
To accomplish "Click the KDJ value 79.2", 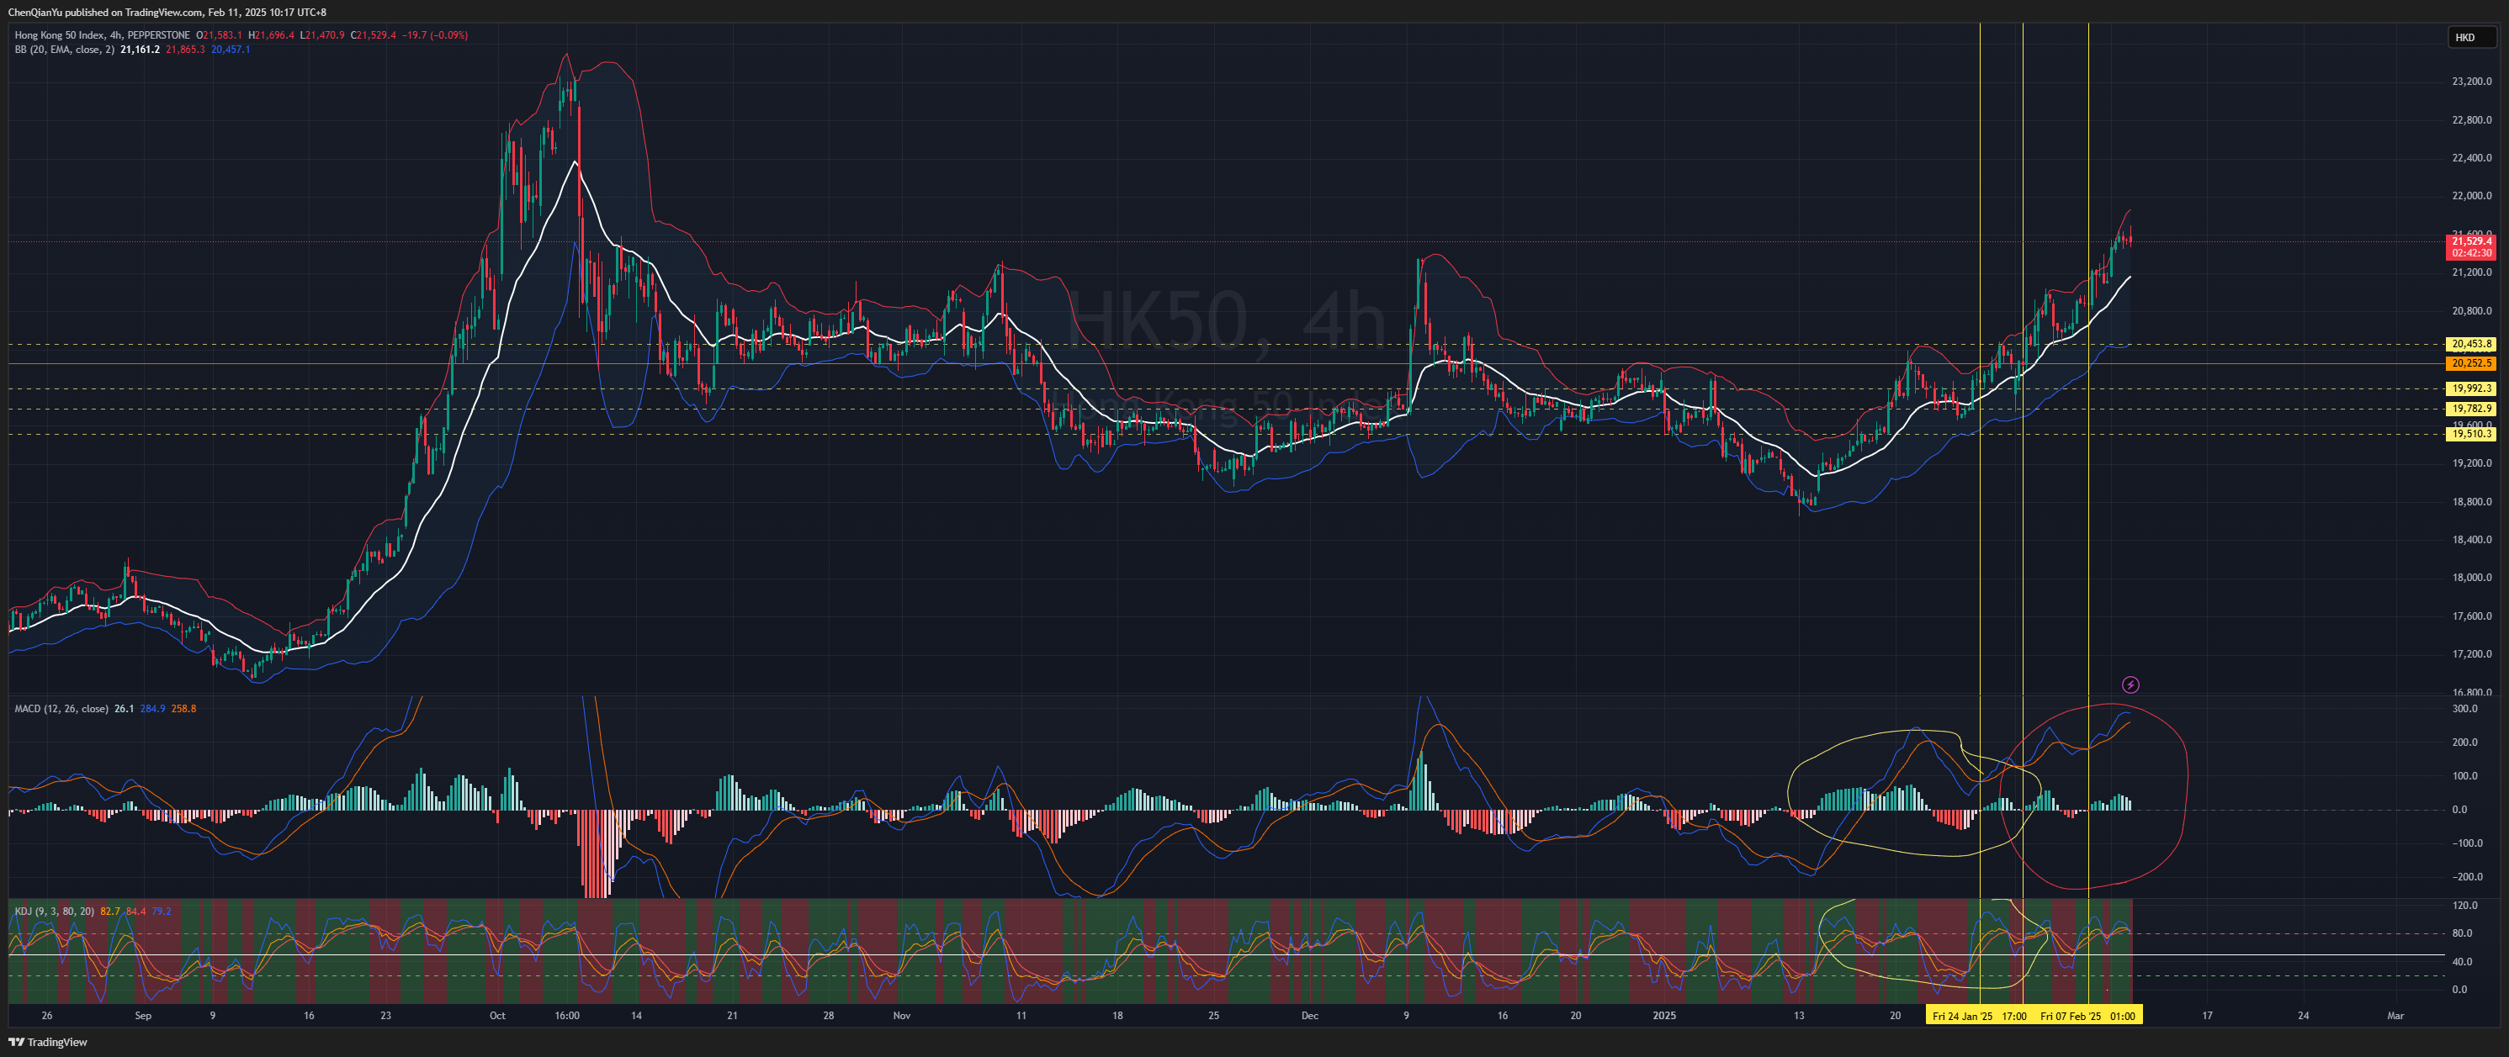I will 162,911.
